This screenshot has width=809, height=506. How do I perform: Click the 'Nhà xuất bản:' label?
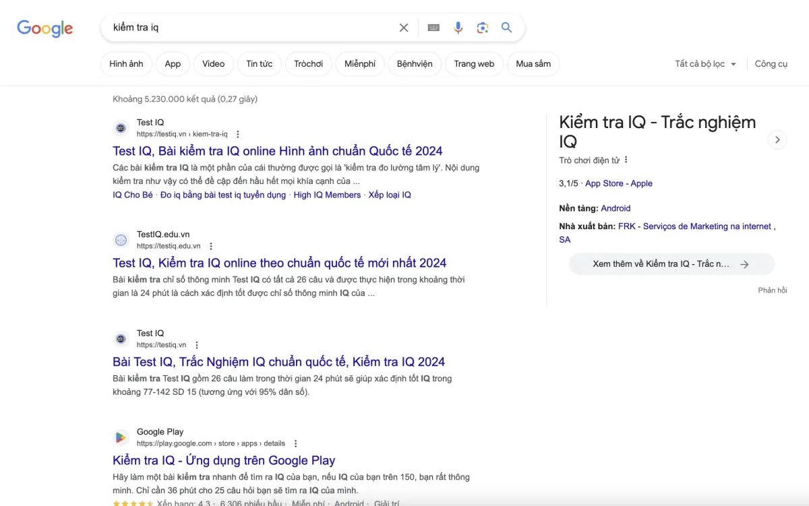(587, 226)
